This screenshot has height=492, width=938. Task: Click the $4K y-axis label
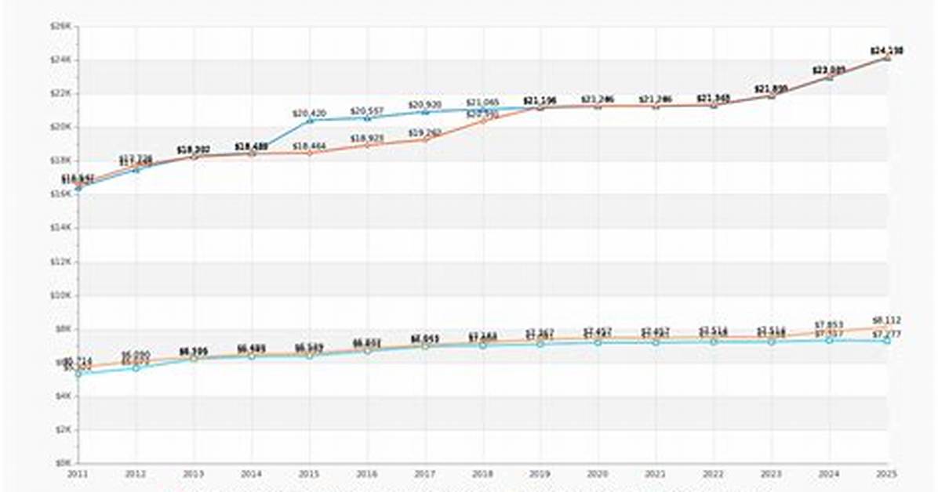coord(63,396)
